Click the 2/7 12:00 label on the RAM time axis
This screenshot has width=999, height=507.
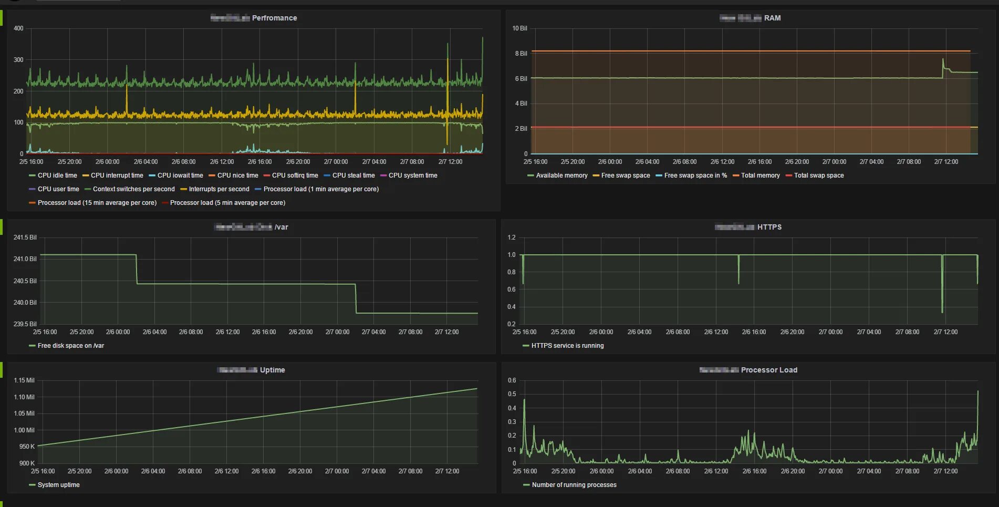[946, 162]
